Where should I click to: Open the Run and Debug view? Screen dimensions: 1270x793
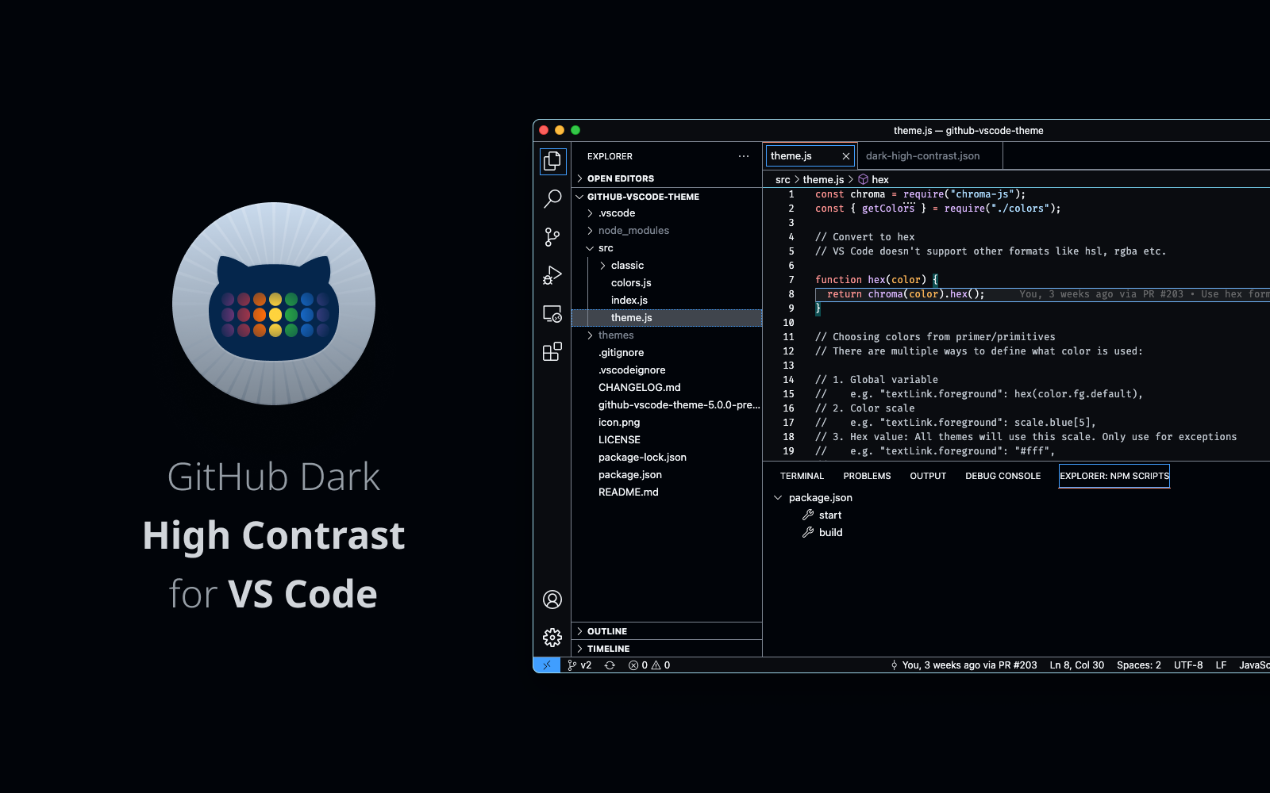click(x=552, y=275)
